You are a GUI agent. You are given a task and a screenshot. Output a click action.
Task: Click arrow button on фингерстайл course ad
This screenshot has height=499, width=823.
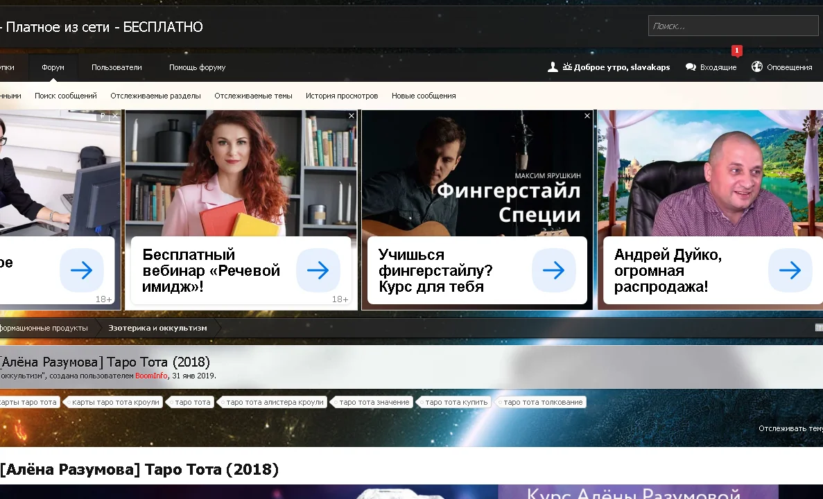(x=553, y=270)
